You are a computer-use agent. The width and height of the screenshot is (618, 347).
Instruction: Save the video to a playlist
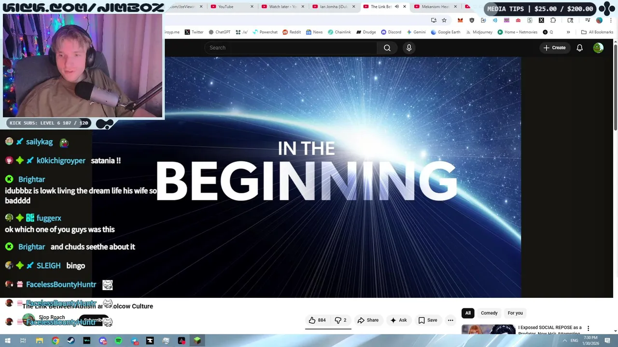click(428, 320)
